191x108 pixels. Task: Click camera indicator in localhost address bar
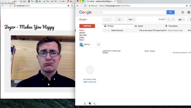point(68,6)
